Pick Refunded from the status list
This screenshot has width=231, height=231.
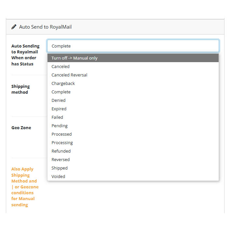[133, 151]
